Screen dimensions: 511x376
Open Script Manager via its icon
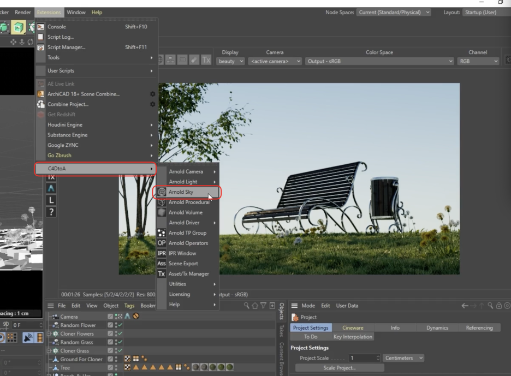(41, 47)
